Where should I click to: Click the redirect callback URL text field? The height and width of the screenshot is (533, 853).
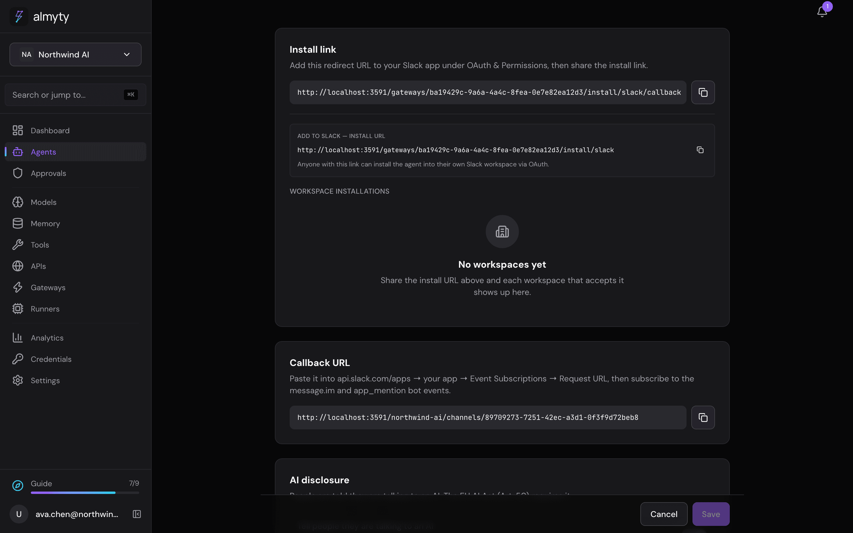488,92
